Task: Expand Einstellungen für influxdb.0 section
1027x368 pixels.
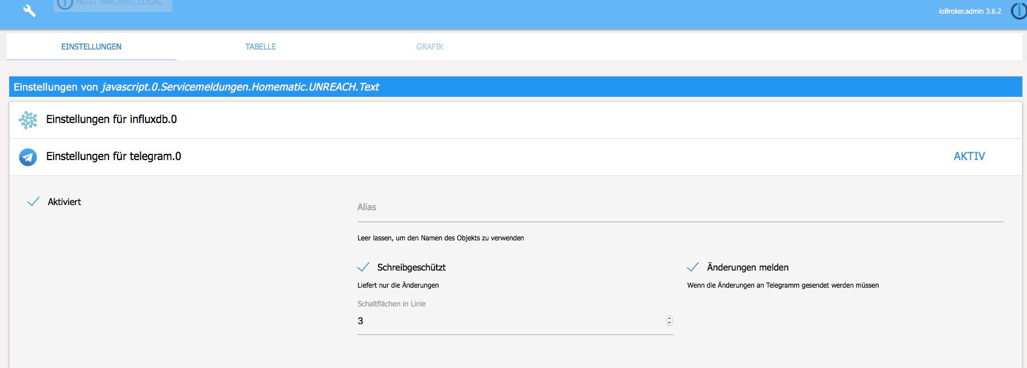Action: pyautogui.click(x=515, y=120)
